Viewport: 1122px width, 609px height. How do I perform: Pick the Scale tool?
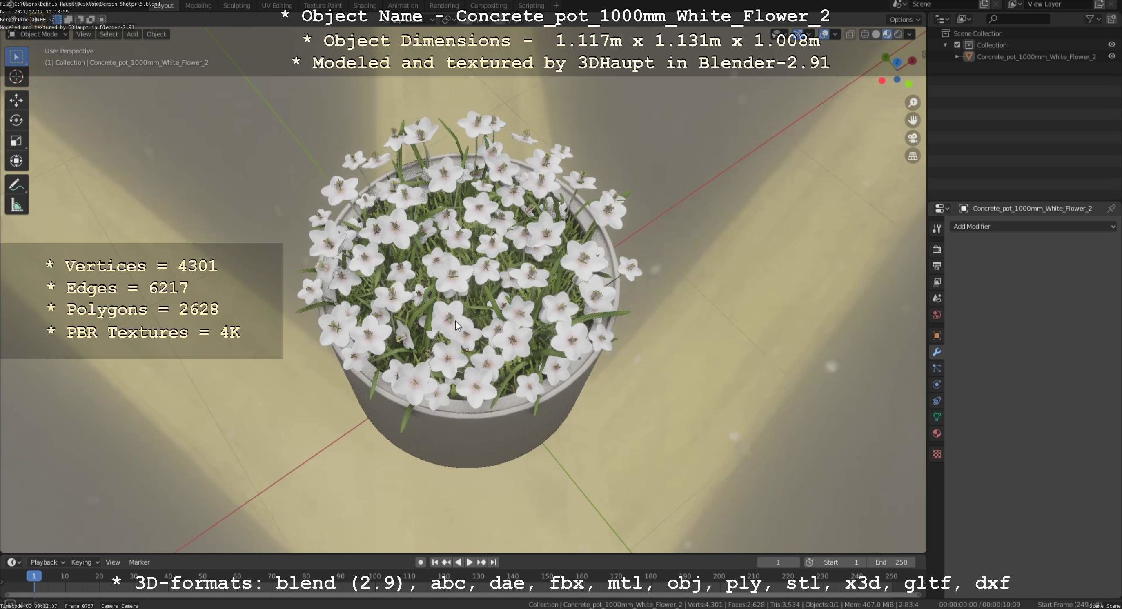click(x=17, y=140)
